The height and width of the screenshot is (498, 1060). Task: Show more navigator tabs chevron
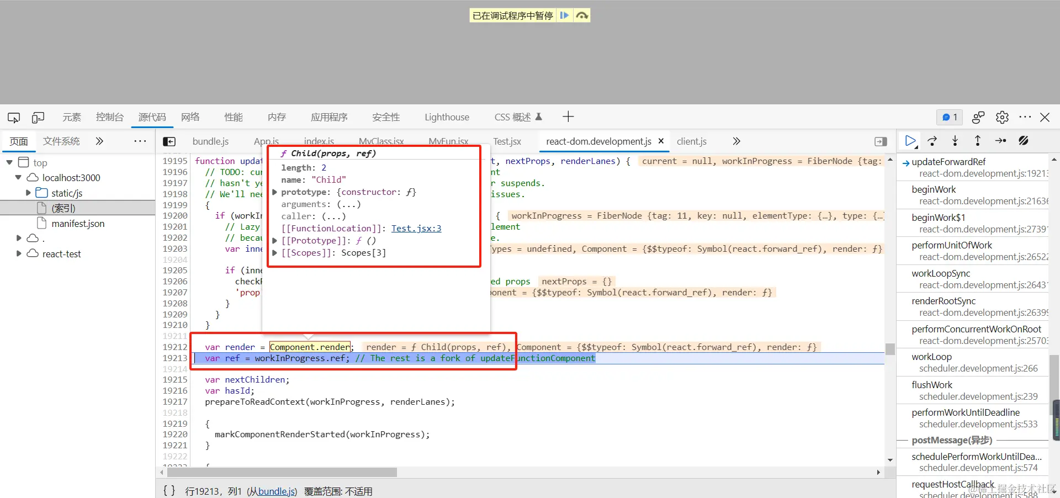[x=99, y=141]
